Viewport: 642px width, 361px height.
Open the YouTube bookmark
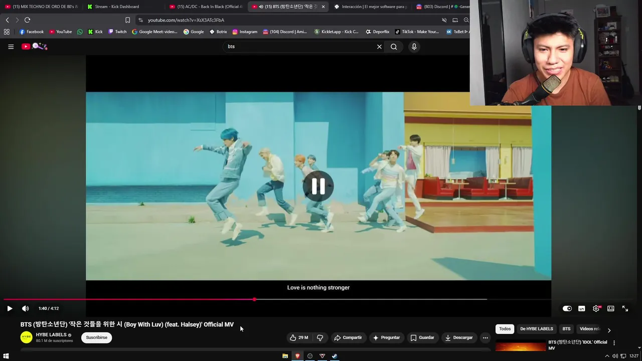[61, 32]
